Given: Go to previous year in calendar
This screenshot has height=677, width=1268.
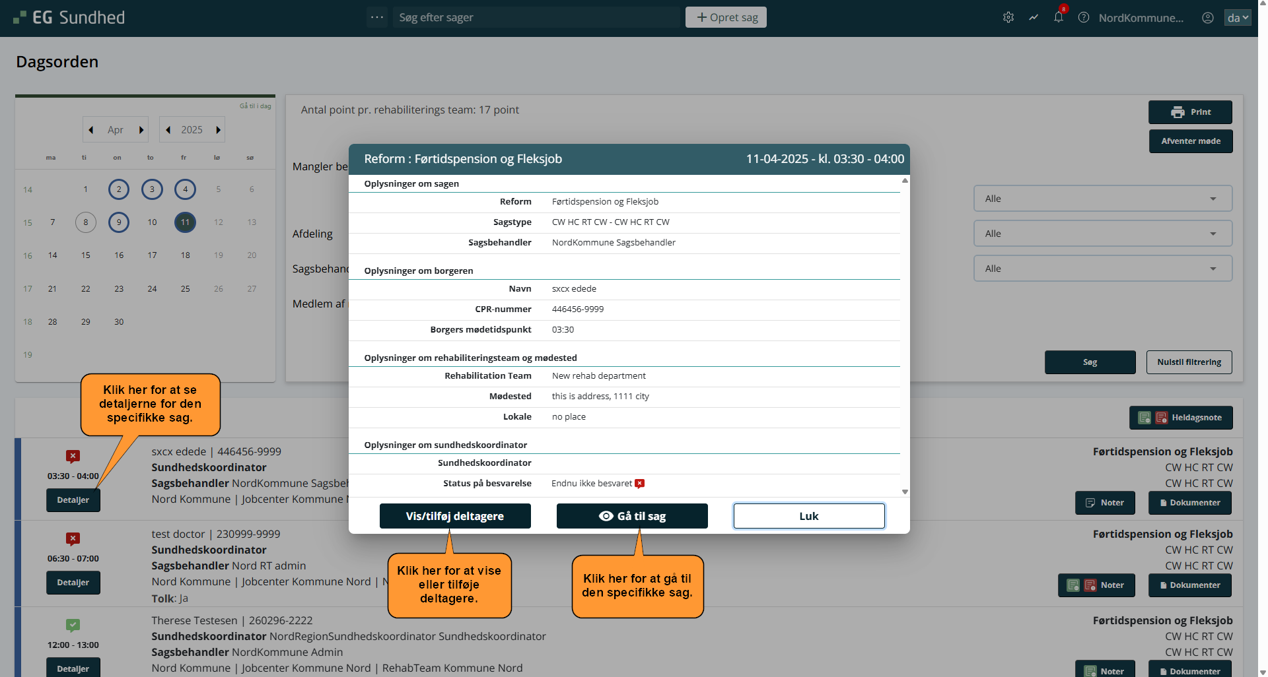Looking at the screenshot, I should click(x=168, y=130).
